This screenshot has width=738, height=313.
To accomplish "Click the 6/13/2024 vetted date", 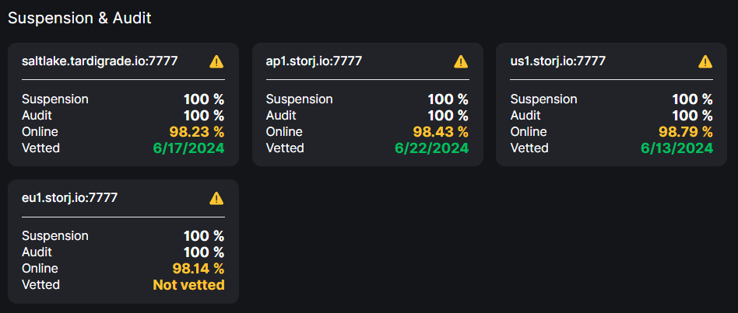I will 676,148.
